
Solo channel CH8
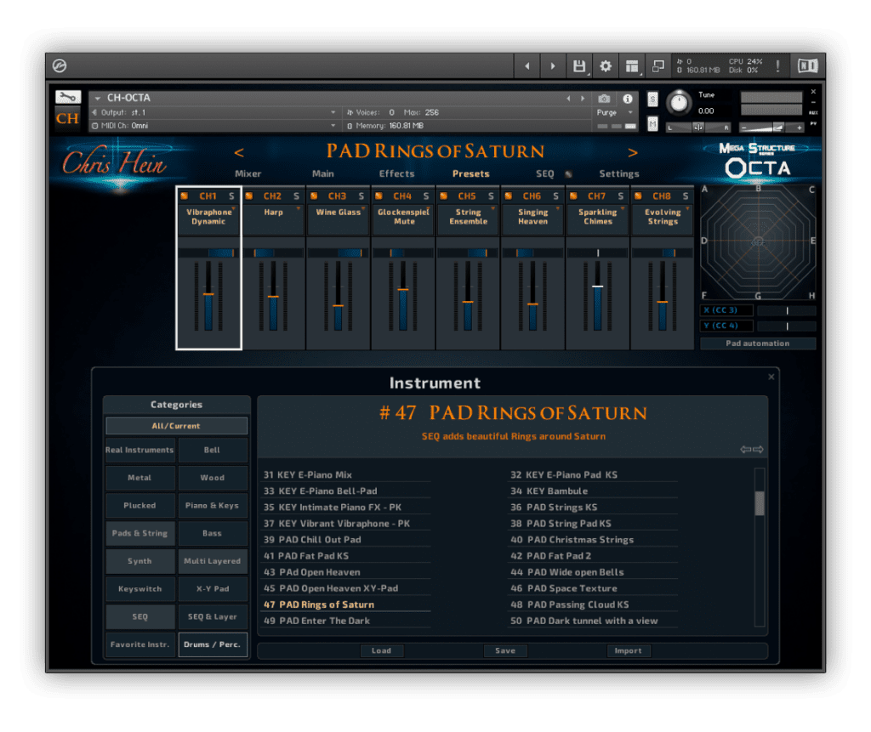point(686,196)
